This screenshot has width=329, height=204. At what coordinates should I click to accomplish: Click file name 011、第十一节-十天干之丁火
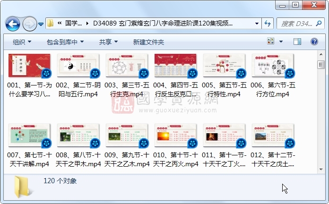click(x=224, y=159)
